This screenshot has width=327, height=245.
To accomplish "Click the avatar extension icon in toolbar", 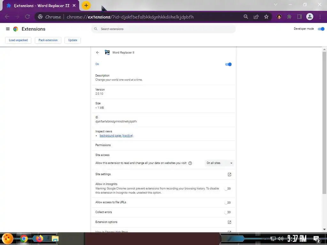I will pos(279,17).
